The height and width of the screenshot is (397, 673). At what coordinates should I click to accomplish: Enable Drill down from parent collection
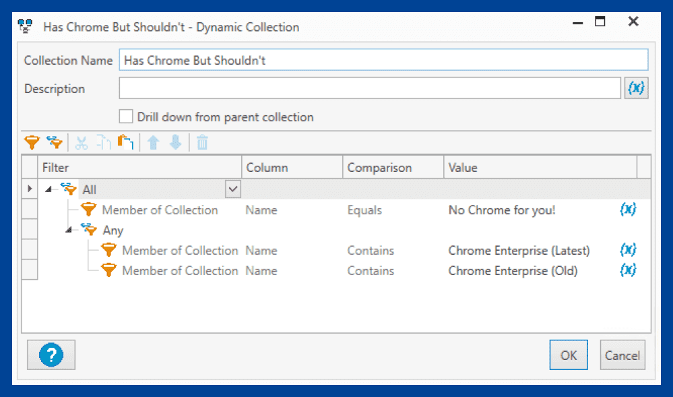[126, 116]
